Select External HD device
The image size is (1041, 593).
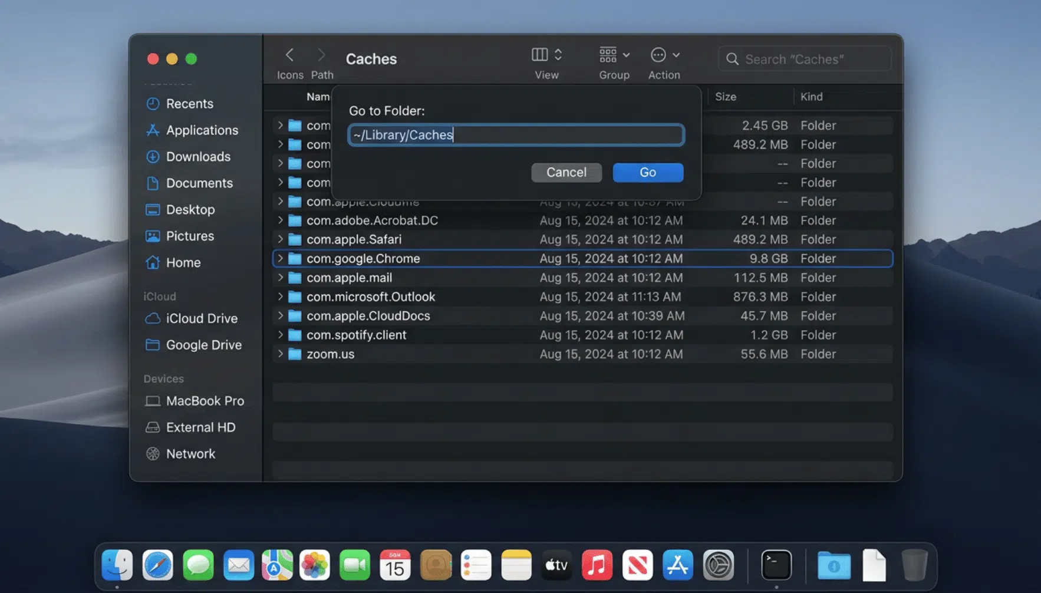point(190,427)
